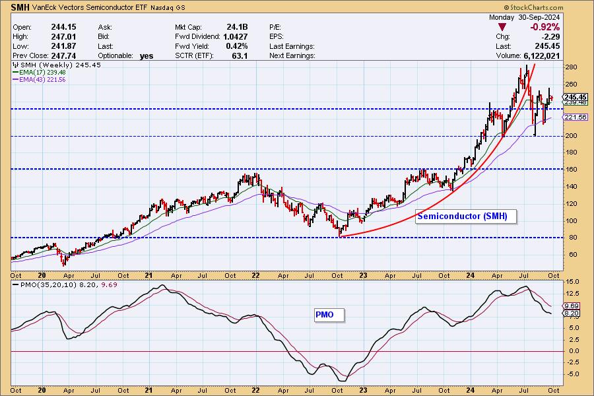Viewport: 594px width, 396px height.
Task: Click the Mkt Cap value 24.1B
Action: 237,27
